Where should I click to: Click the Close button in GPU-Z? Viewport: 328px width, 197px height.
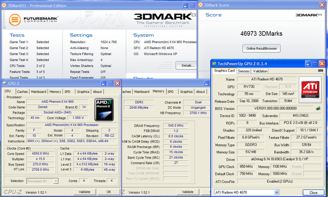(313, 192)
